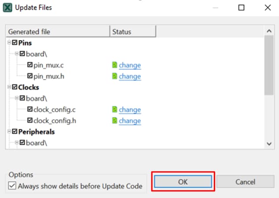Uncheck the pin_mux.c file checkbox
Viewport: 279px width, 198px height.
point(30,65)
